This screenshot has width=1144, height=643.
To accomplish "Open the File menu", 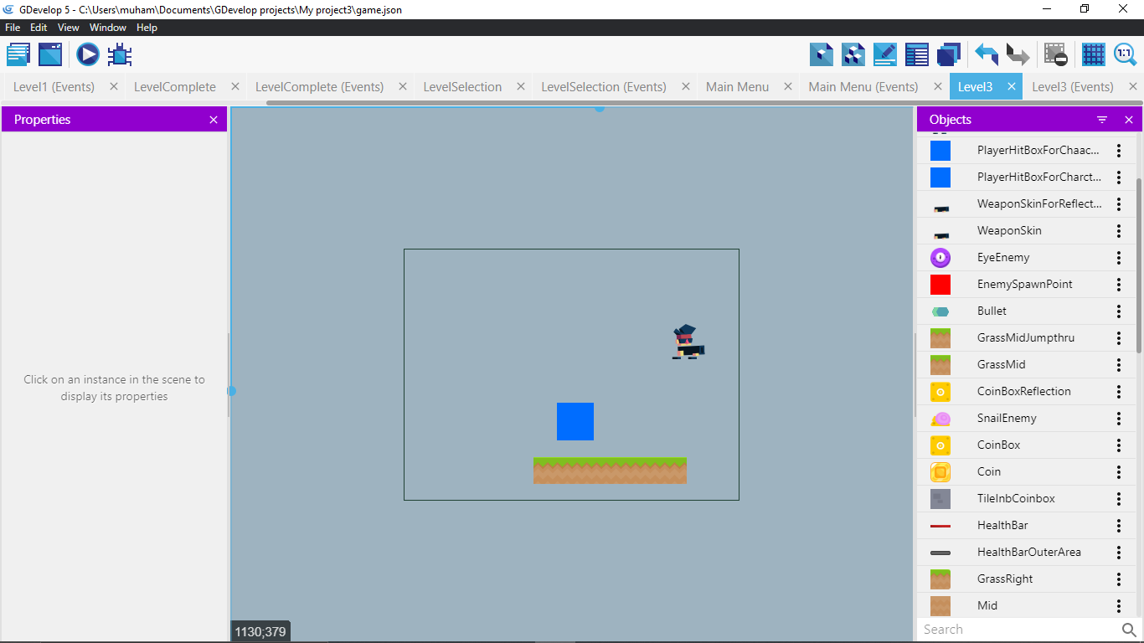I will (13, 28).
